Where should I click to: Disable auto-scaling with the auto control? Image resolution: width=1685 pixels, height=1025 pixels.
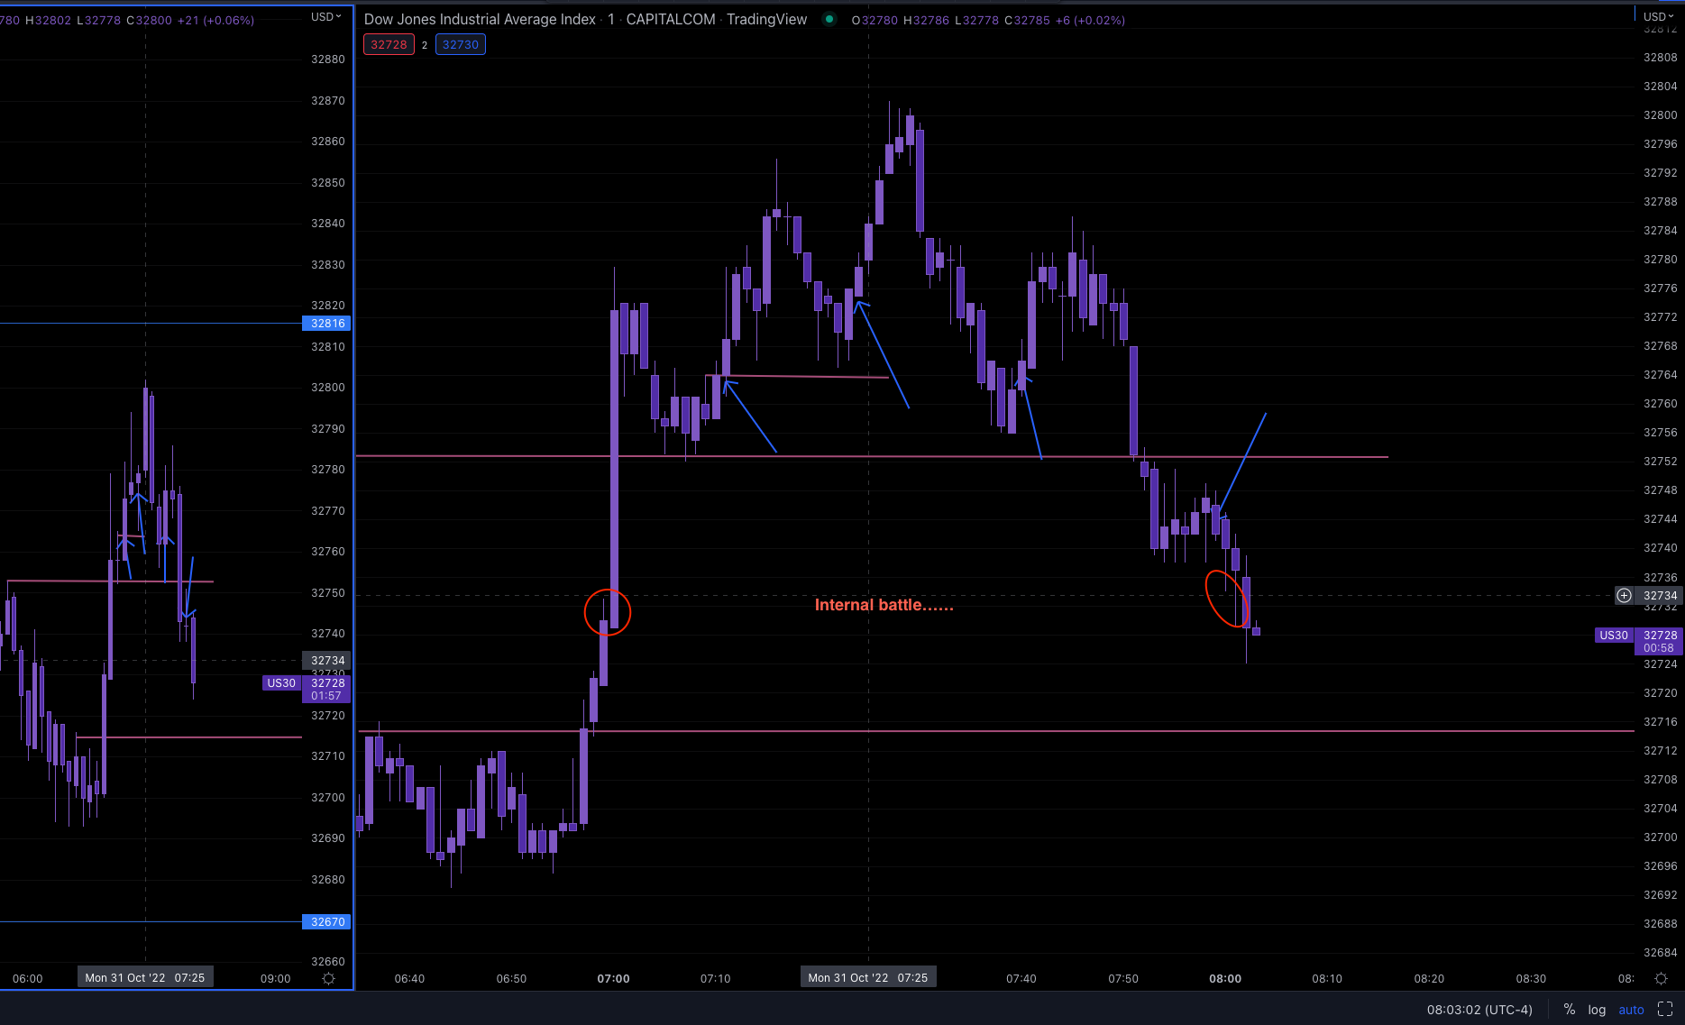pos(1631,1010)
